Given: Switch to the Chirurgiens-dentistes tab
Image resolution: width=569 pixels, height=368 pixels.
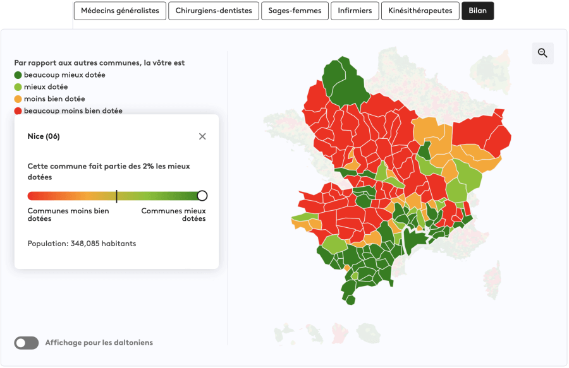Looking at the screenshot, I should (x=214, y=11).
